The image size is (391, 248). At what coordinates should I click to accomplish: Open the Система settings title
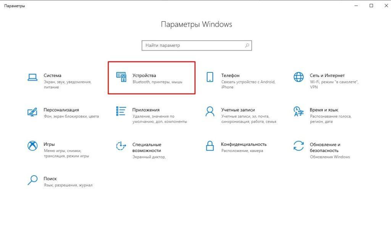point(52,75)
